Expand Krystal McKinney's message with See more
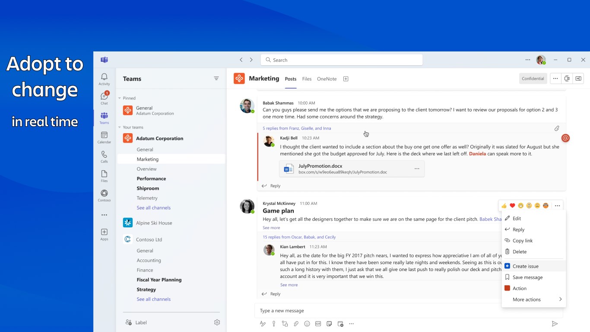The width and height of the screenshot is (590, 332). (271, 228)
